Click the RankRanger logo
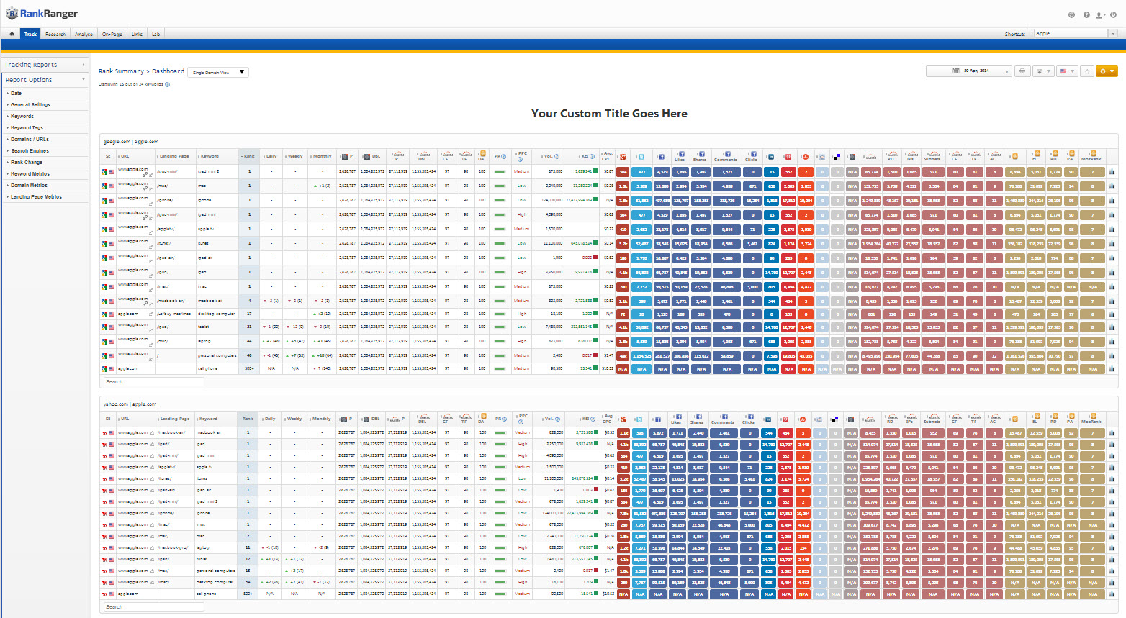This screenshot has width=1126, height=618. tap(42, 14)
